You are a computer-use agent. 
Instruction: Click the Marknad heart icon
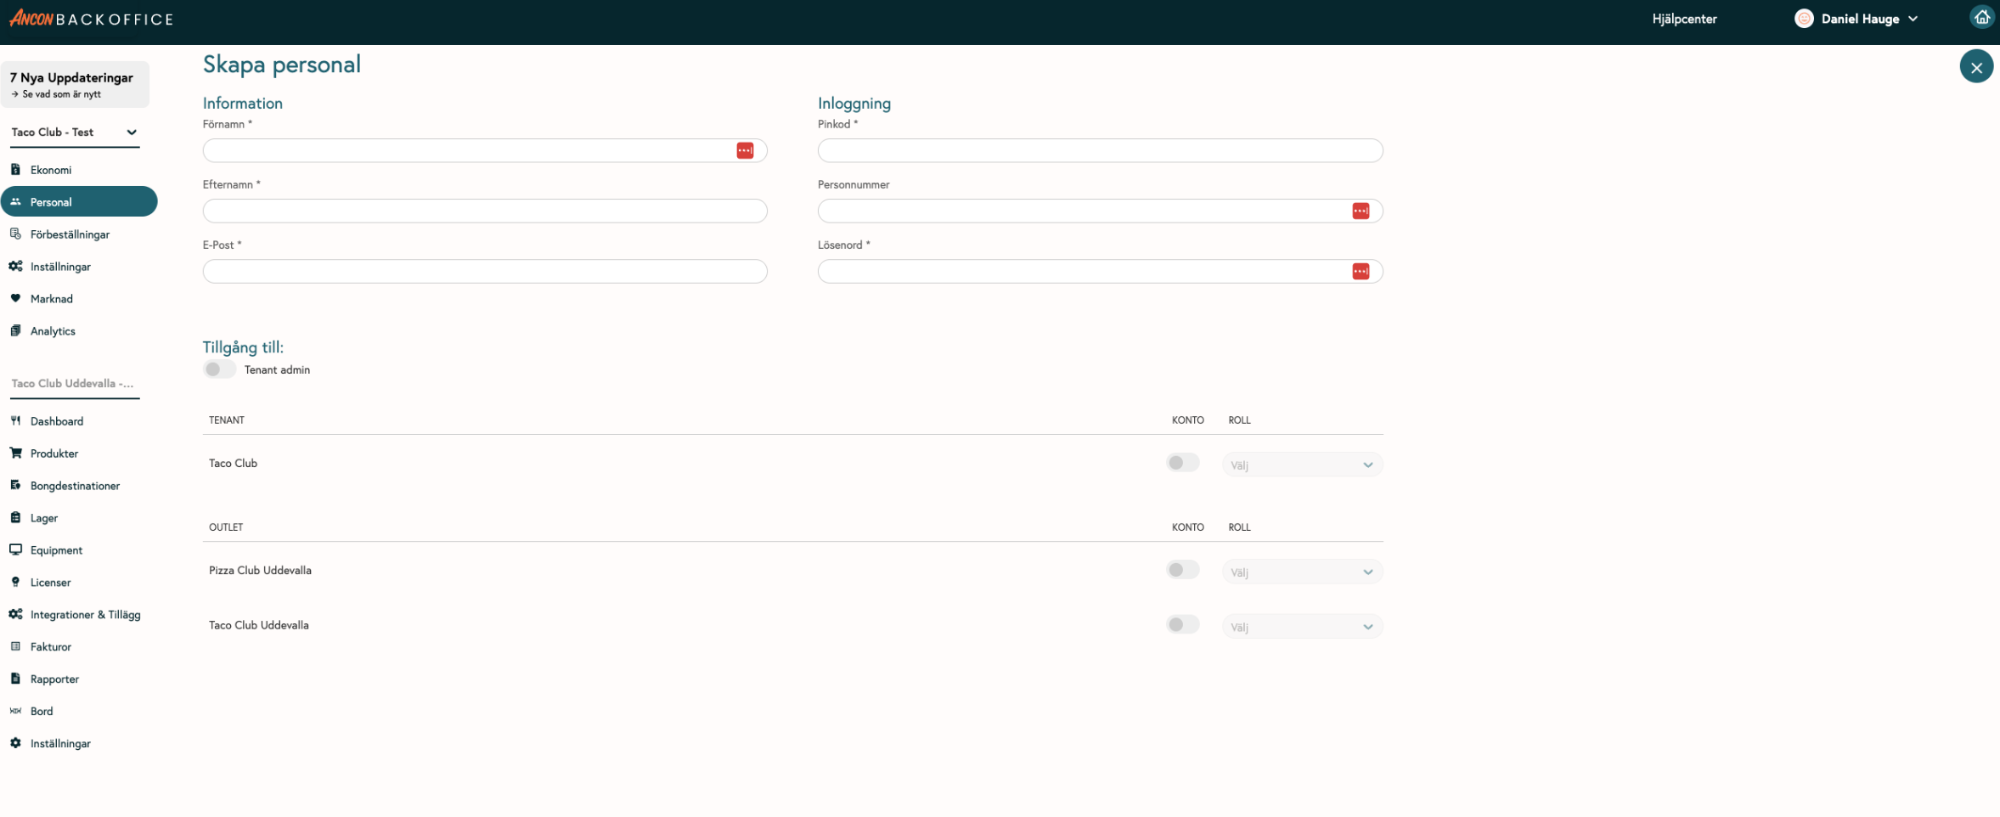coord(15,299)
